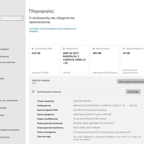Select the 4,00 GB installed RAM card
144x144 pixels.
coord(44,60)
